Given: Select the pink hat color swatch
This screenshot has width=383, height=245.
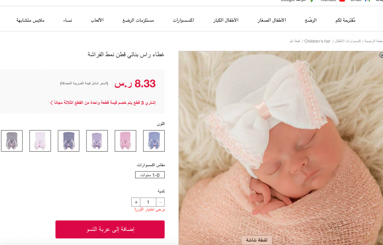Looking at the screenshot, I should 126,141.
